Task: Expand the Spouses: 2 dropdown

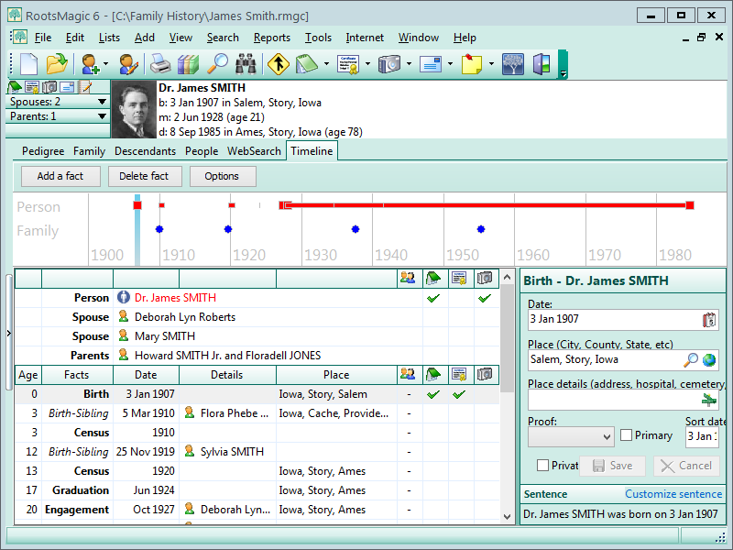Action: pyautogui.click(x=103, y=102)
